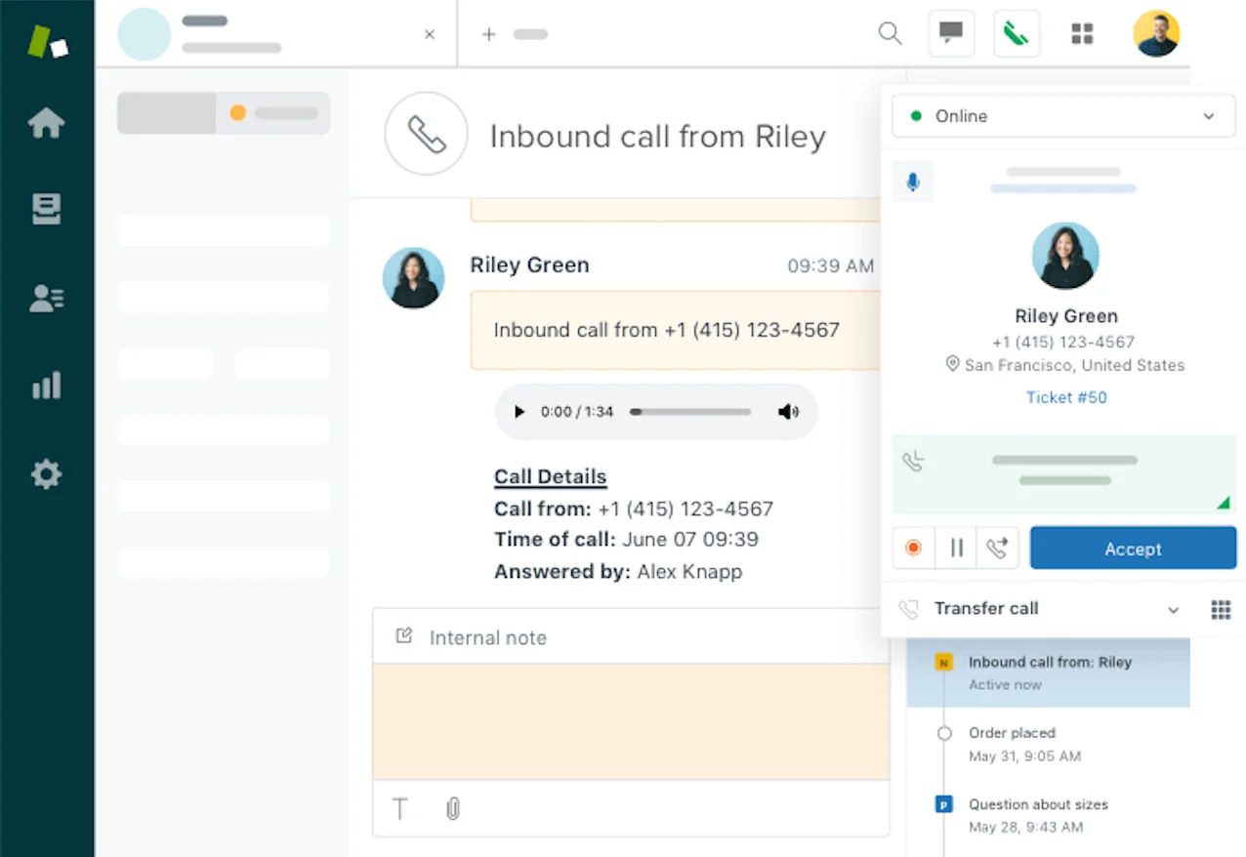
Task: Mute the recording volume speaker icon
Action: tap(787, 412)
